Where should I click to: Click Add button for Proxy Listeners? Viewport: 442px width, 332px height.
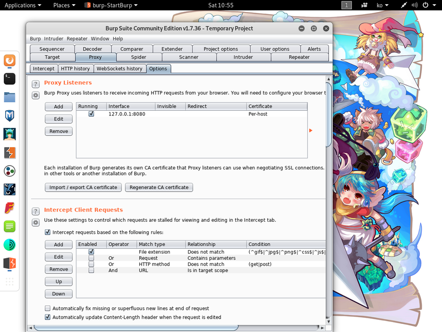pos(59,106)
